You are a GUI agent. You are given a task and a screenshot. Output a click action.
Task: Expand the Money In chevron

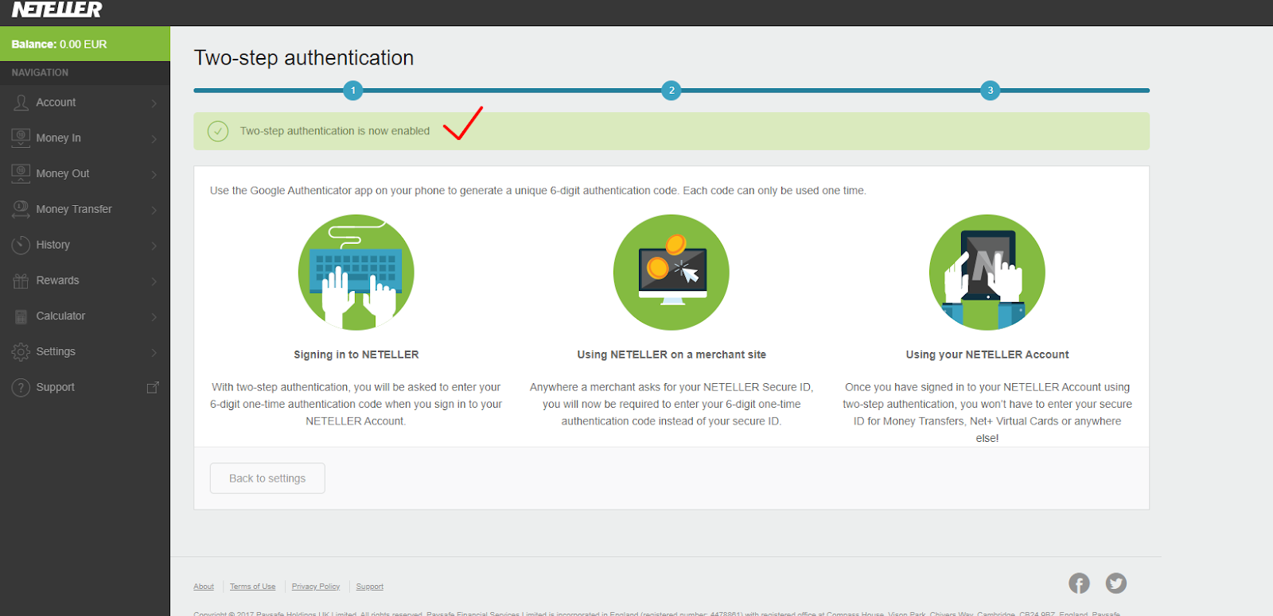154,139
